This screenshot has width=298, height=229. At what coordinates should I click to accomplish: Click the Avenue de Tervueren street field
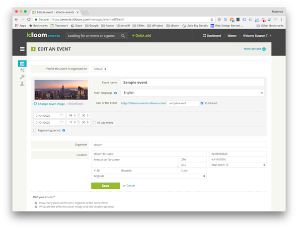coord(135,162)
